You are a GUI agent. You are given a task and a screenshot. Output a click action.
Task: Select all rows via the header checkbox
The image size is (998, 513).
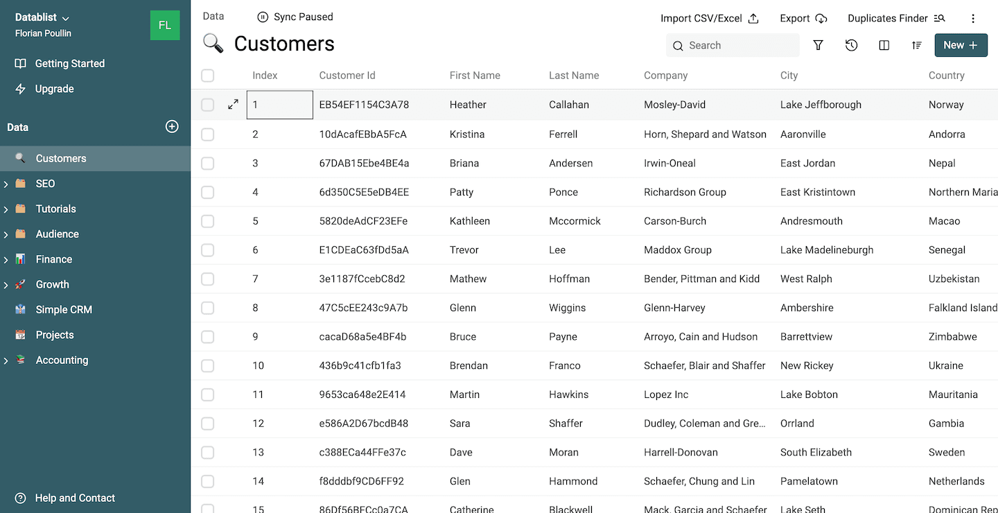[x=207, y=76]
